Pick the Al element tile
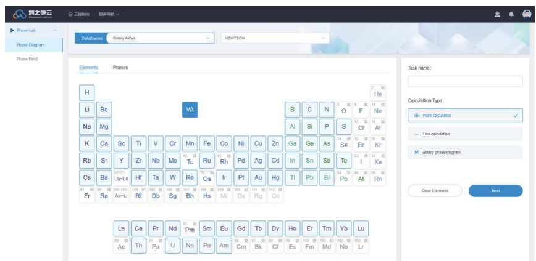 coord(292,127)
